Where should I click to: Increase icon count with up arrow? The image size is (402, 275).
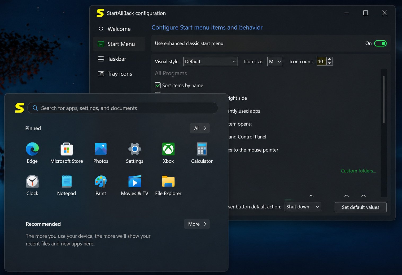point(330,59)
